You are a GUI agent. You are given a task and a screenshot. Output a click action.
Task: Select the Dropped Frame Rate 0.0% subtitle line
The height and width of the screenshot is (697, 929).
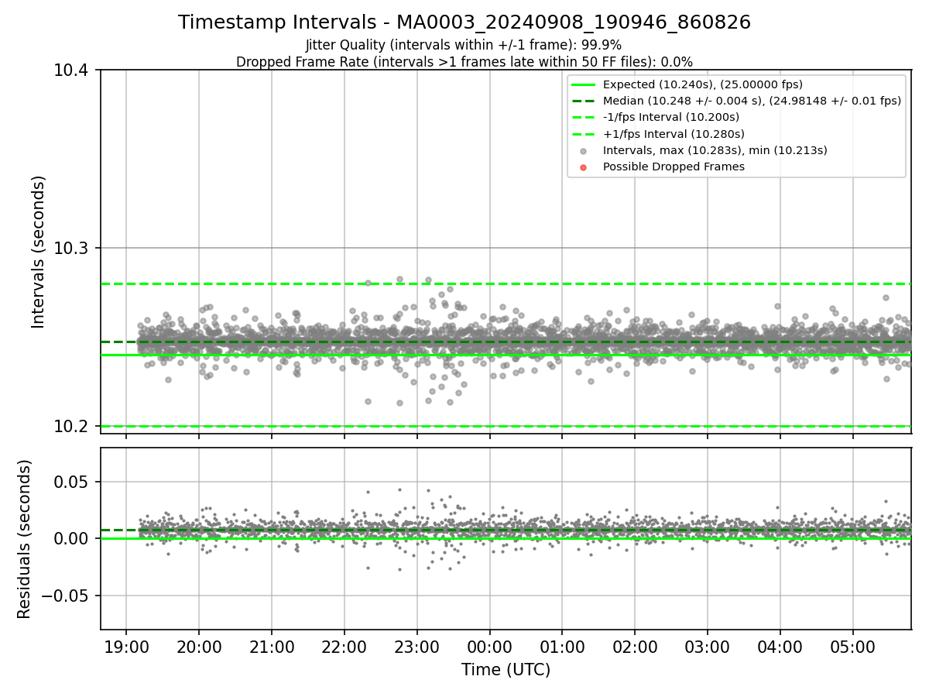click(464, 62)
